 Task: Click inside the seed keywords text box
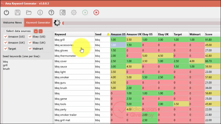27,91
